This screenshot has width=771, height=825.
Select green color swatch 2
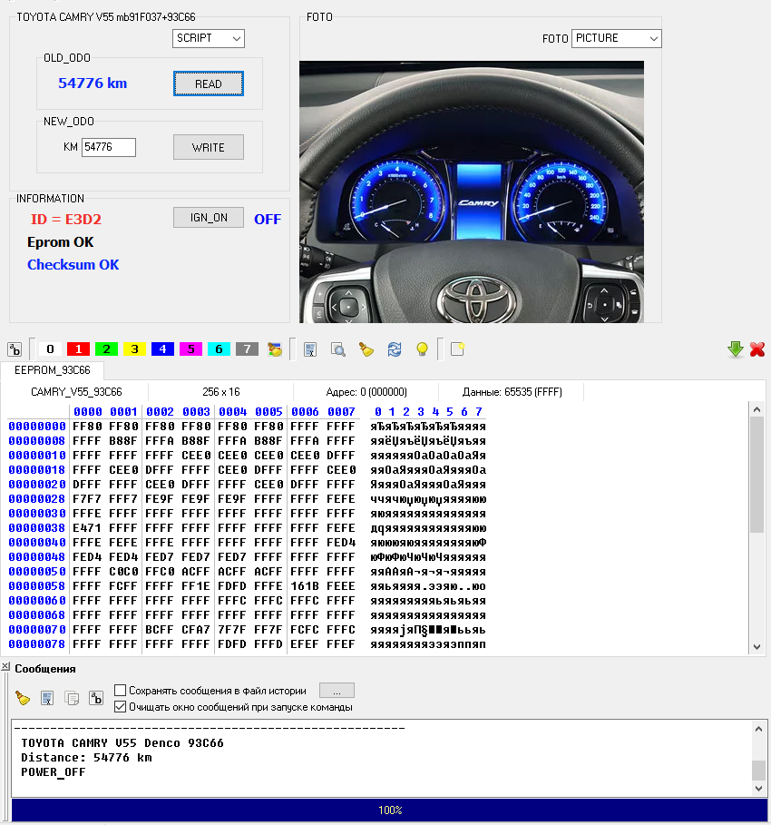(106, 349)
